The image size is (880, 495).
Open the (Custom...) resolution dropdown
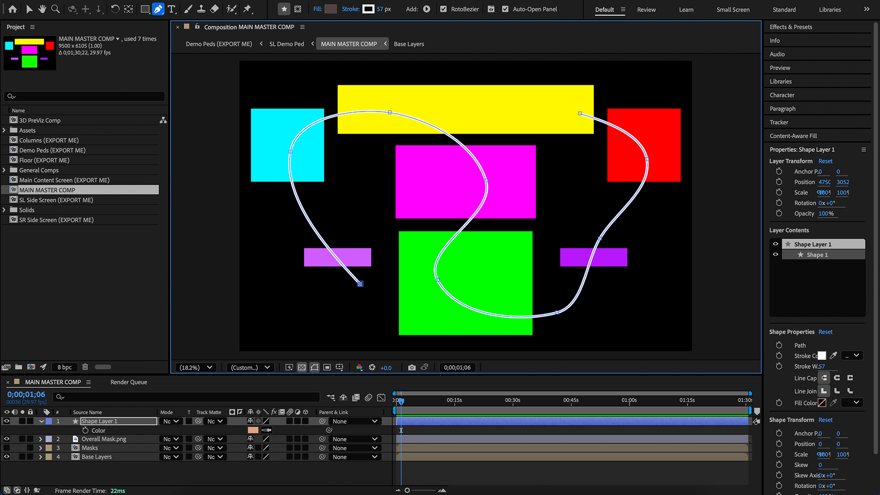251,367
